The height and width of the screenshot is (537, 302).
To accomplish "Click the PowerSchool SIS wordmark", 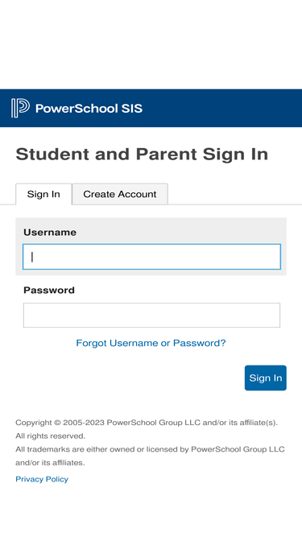I will pyautogui.click(x=89, y=109).
